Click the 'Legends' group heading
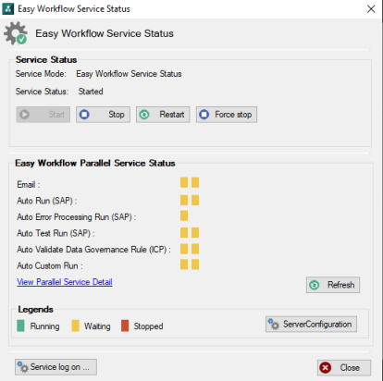The image size is (383, 381). coord(35,310)
